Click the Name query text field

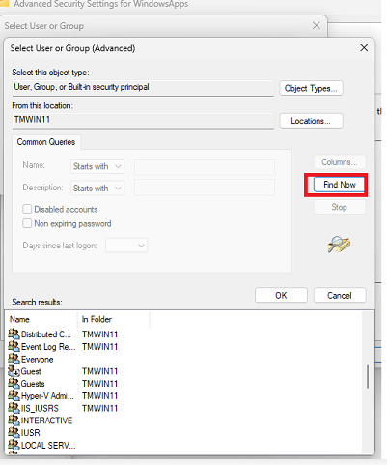(205, 166)
